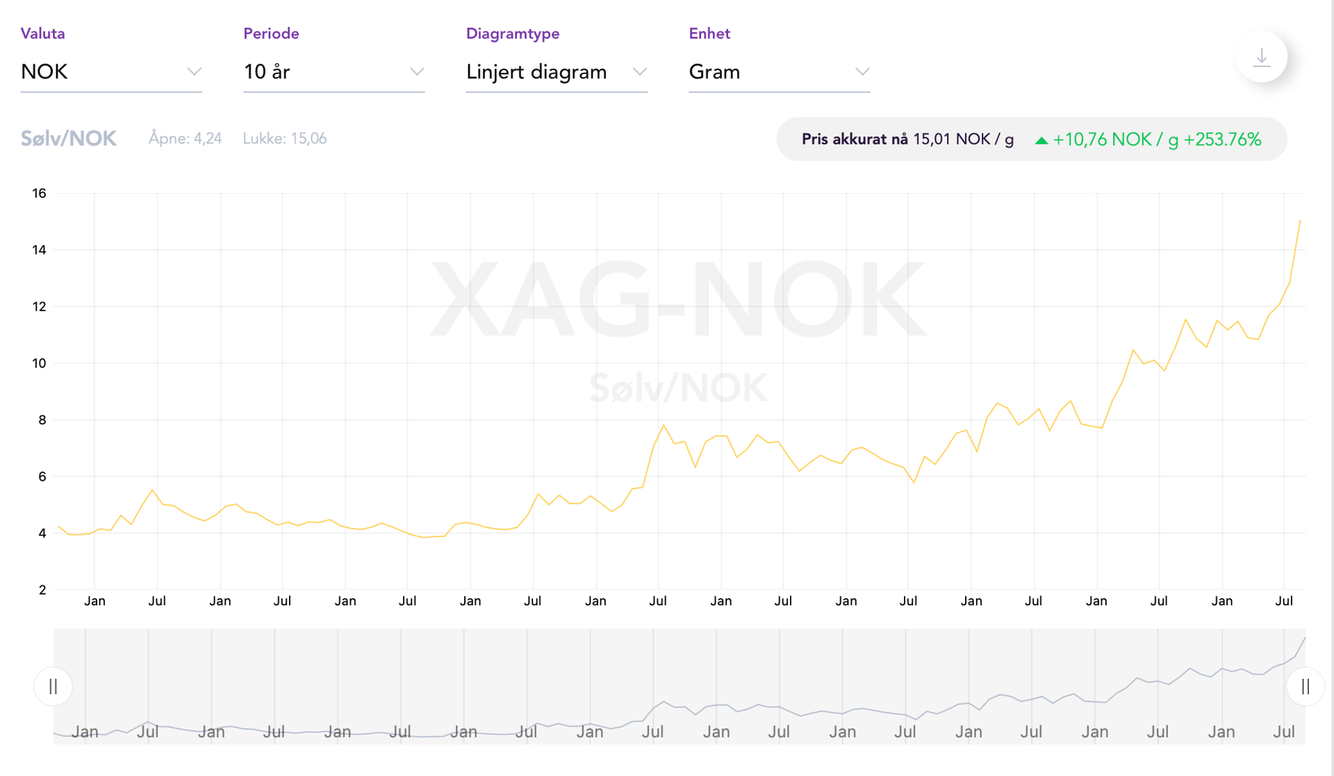Click the Åpne 4,24 opening price
The image size is (1334, 776).
(185, 138)
